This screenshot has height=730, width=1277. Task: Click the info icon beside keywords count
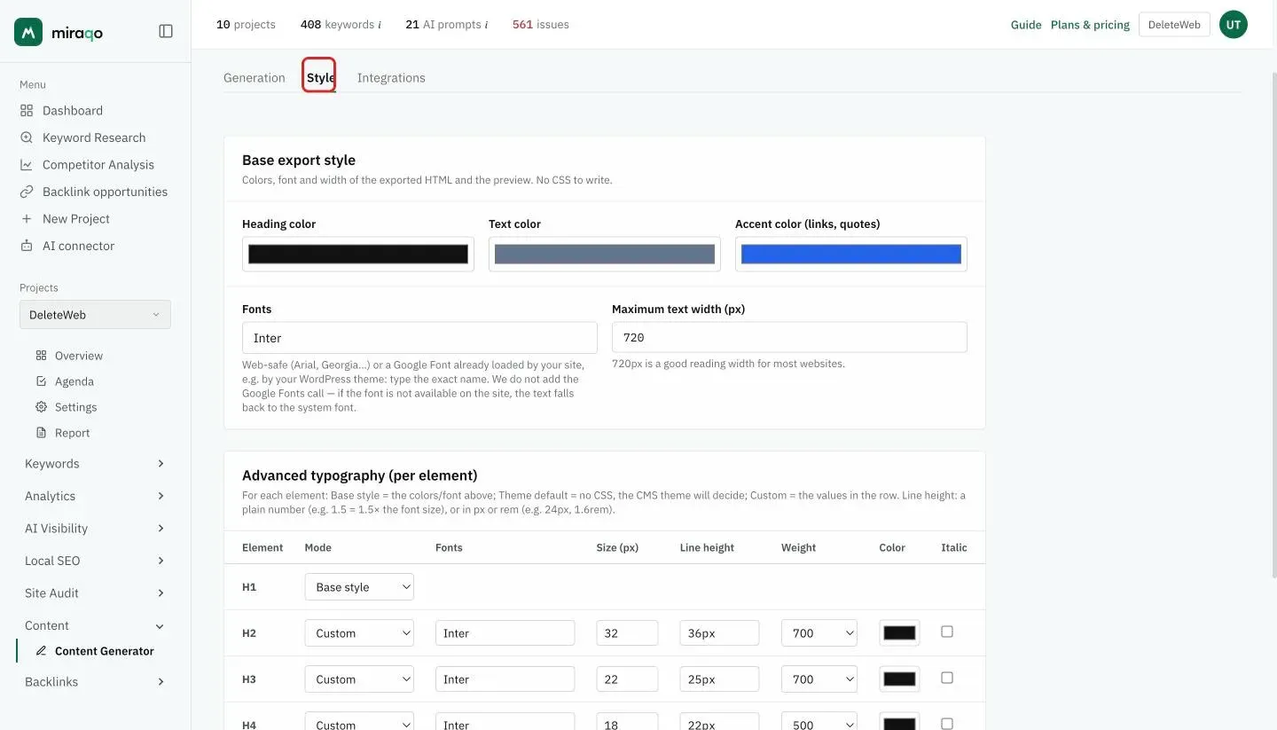tap(380, 25)
